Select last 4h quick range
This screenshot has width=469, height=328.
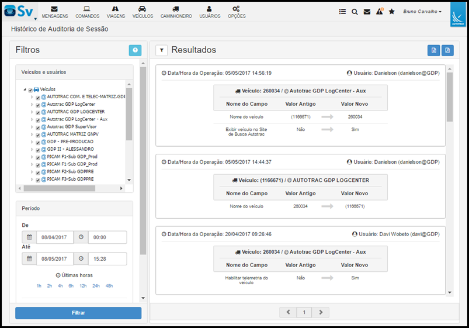(x=60, y=286)
